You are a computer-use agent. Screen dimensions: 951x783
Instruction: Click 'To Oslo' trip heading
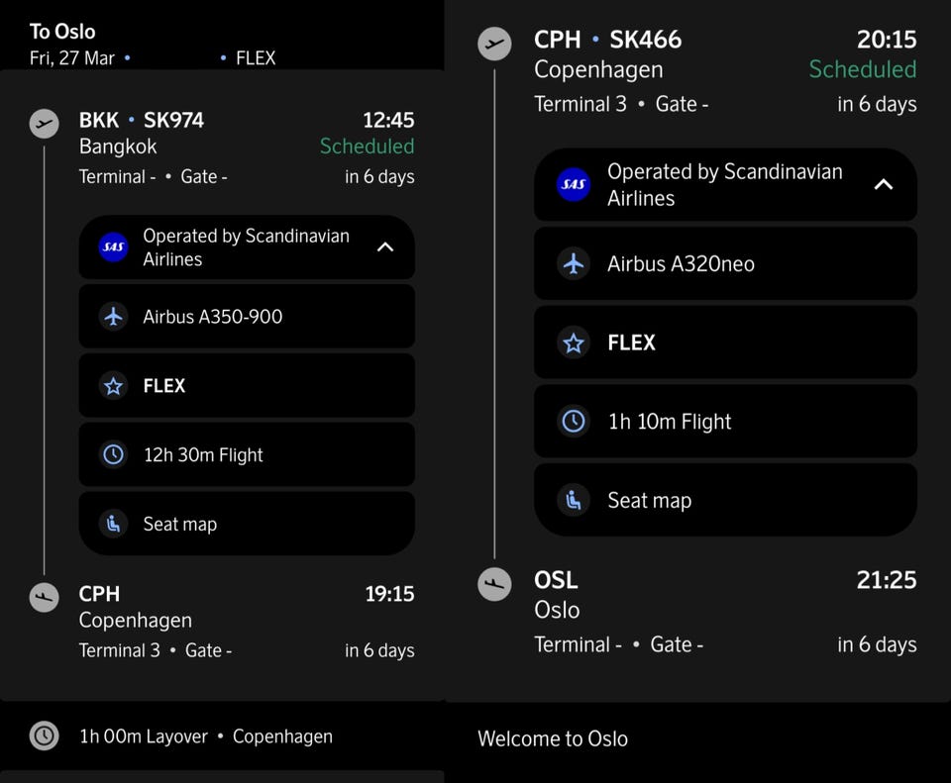[x=62, y=32]
